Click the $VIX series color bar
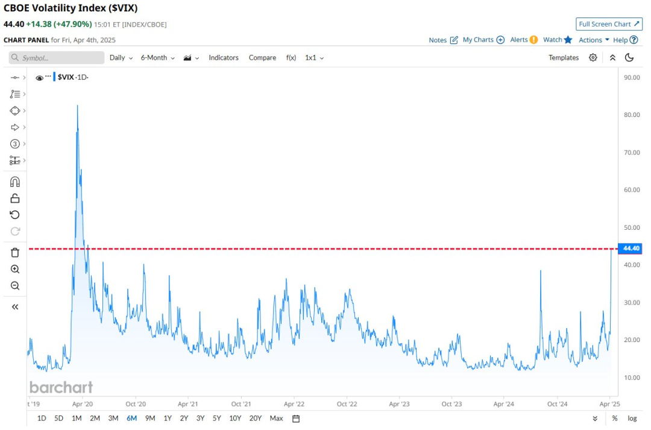Viewport: 651px width, 430px height. coord(54,77)
